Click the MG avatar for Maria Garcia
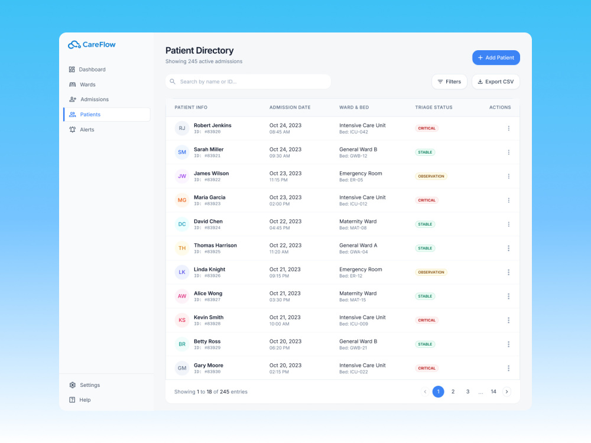Screen dimensions: 591x443 click(182, 200)
